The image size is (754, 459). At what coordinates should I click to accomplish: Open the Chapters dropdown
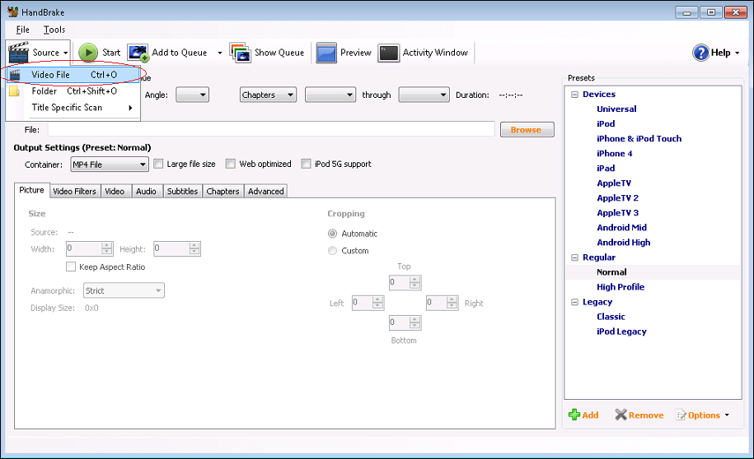tap(268, 95)
